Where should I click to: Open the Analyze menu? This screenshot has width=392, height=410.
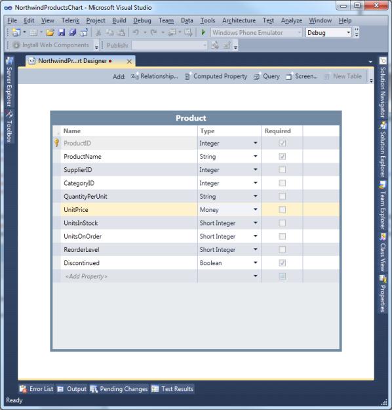tap(292, 20)
